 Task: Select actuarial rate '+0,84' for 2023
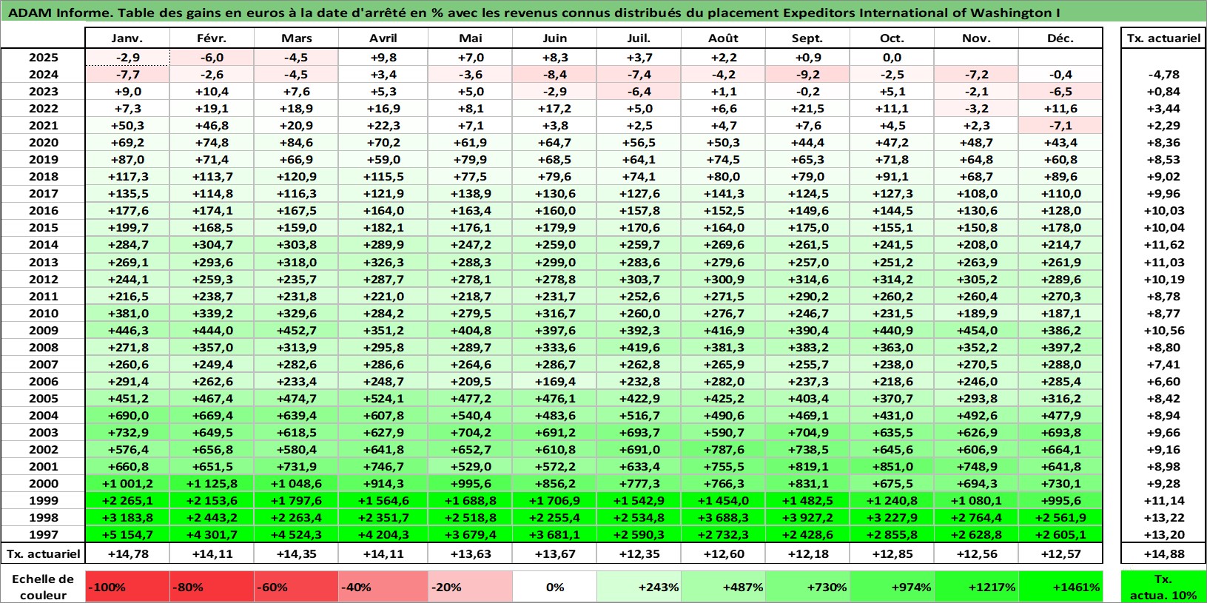pos(1164,91)
